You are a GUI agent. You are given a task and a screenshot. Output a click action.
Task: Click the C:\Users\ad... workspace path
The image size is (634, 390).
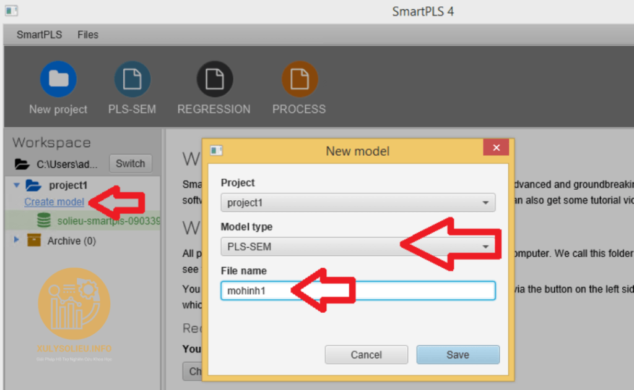pos(67,165)
